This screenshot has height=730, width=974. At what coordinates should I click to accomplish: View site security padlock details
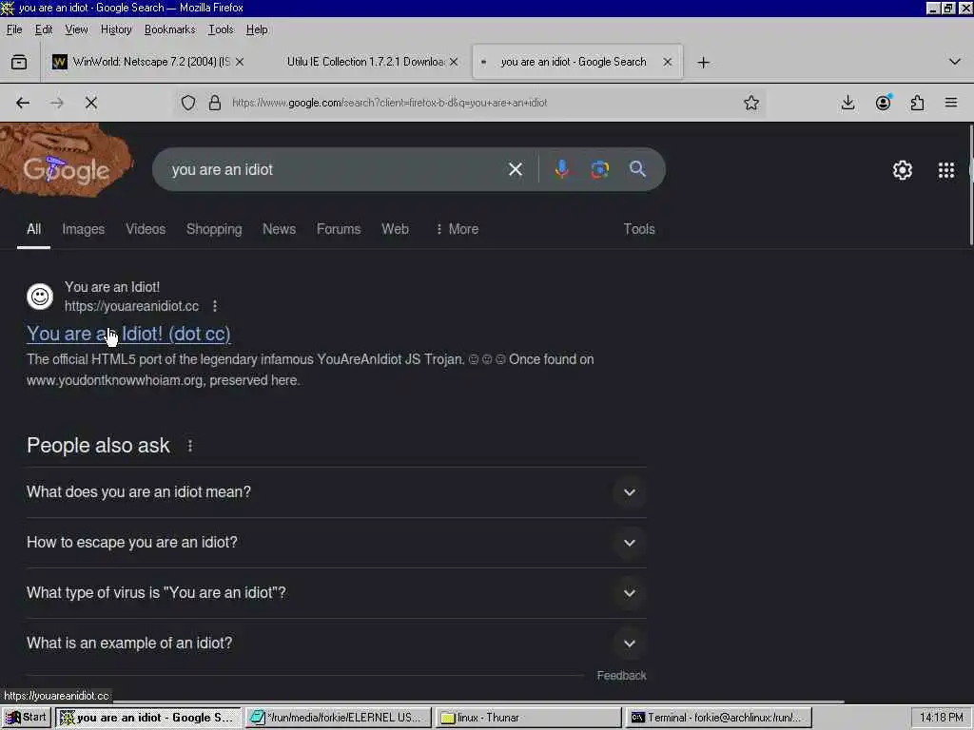215,103
